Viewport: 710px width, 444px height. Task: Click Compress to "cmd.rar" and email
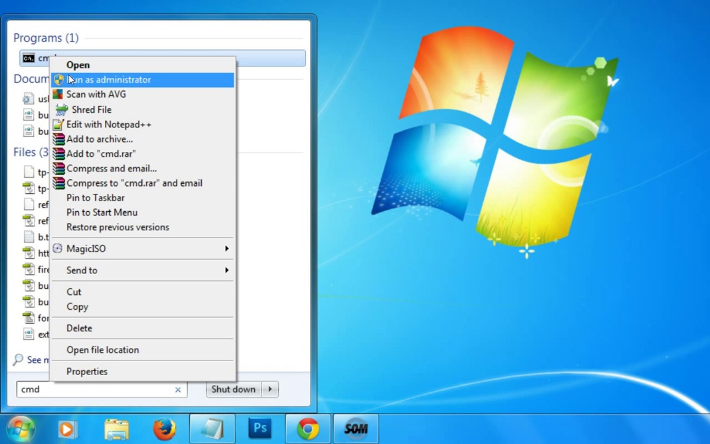[x=143, y=183]
